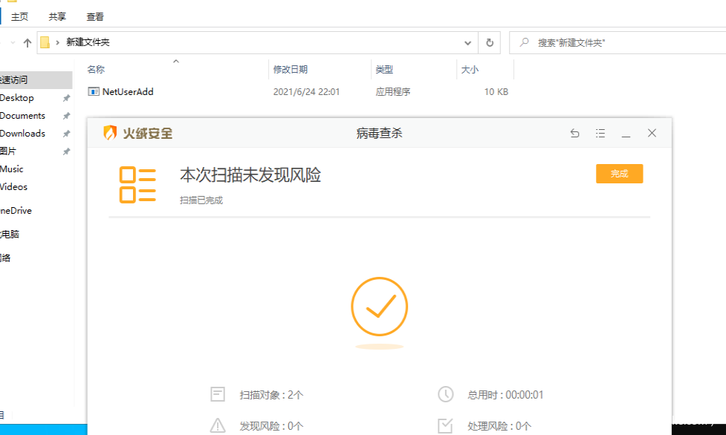
Task: Click the return arrow icon in Huorong title bar
Action: pos(574,134)
